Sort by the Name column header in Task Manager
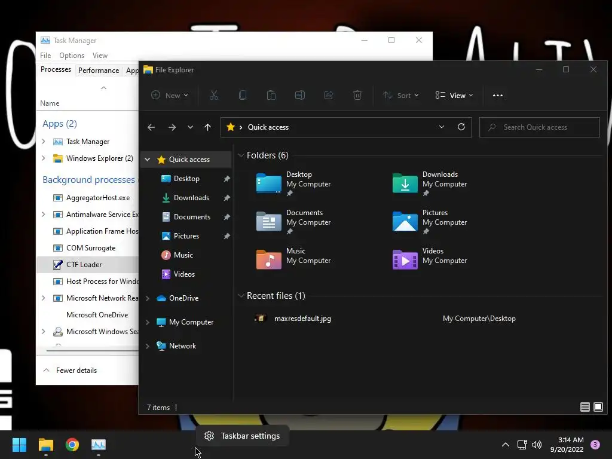The height and width of the screenshot is (459, 612). 50,103
